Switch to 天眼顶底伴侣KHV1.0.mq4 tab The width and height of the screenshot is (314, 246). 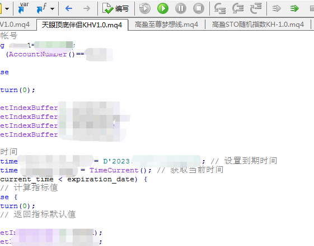(82, 25)
